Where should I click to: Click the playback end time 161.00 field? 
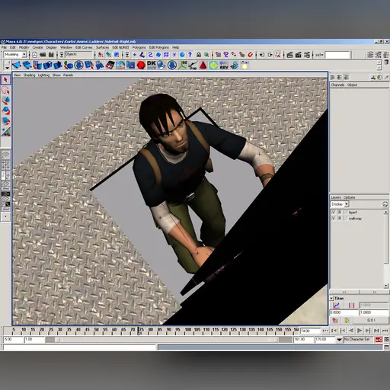point(303,340)
